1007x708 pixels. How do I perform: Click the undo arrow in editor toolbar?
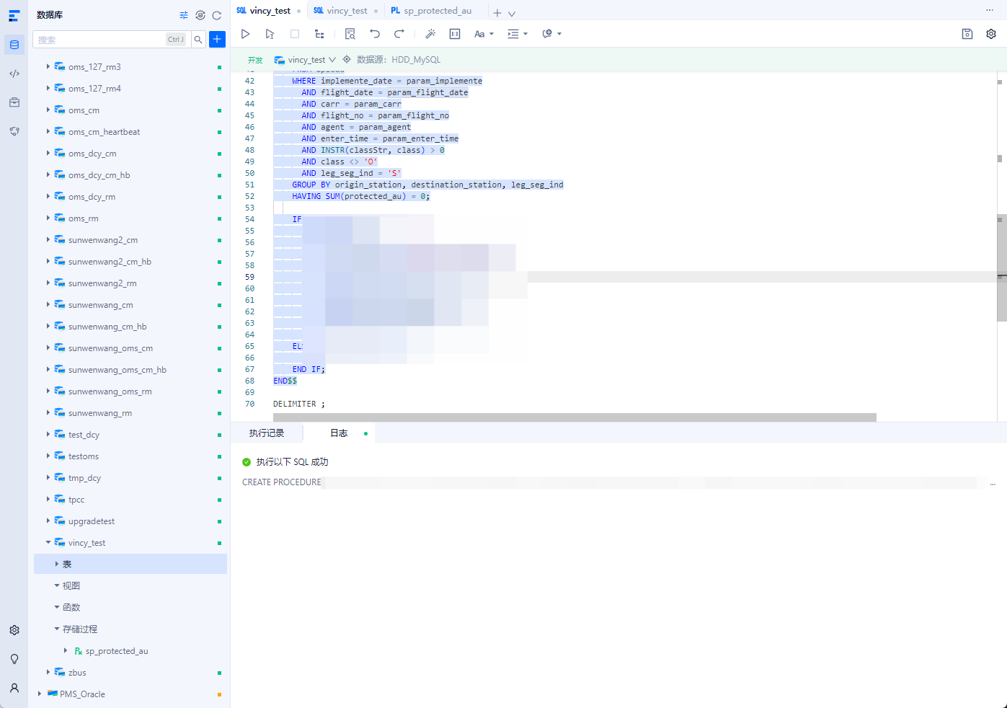coord(375,34)
